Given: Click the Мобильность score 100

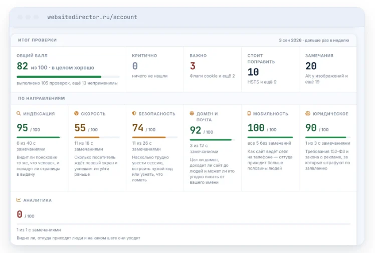Looking at the screenshot, I should coord(256,128).
